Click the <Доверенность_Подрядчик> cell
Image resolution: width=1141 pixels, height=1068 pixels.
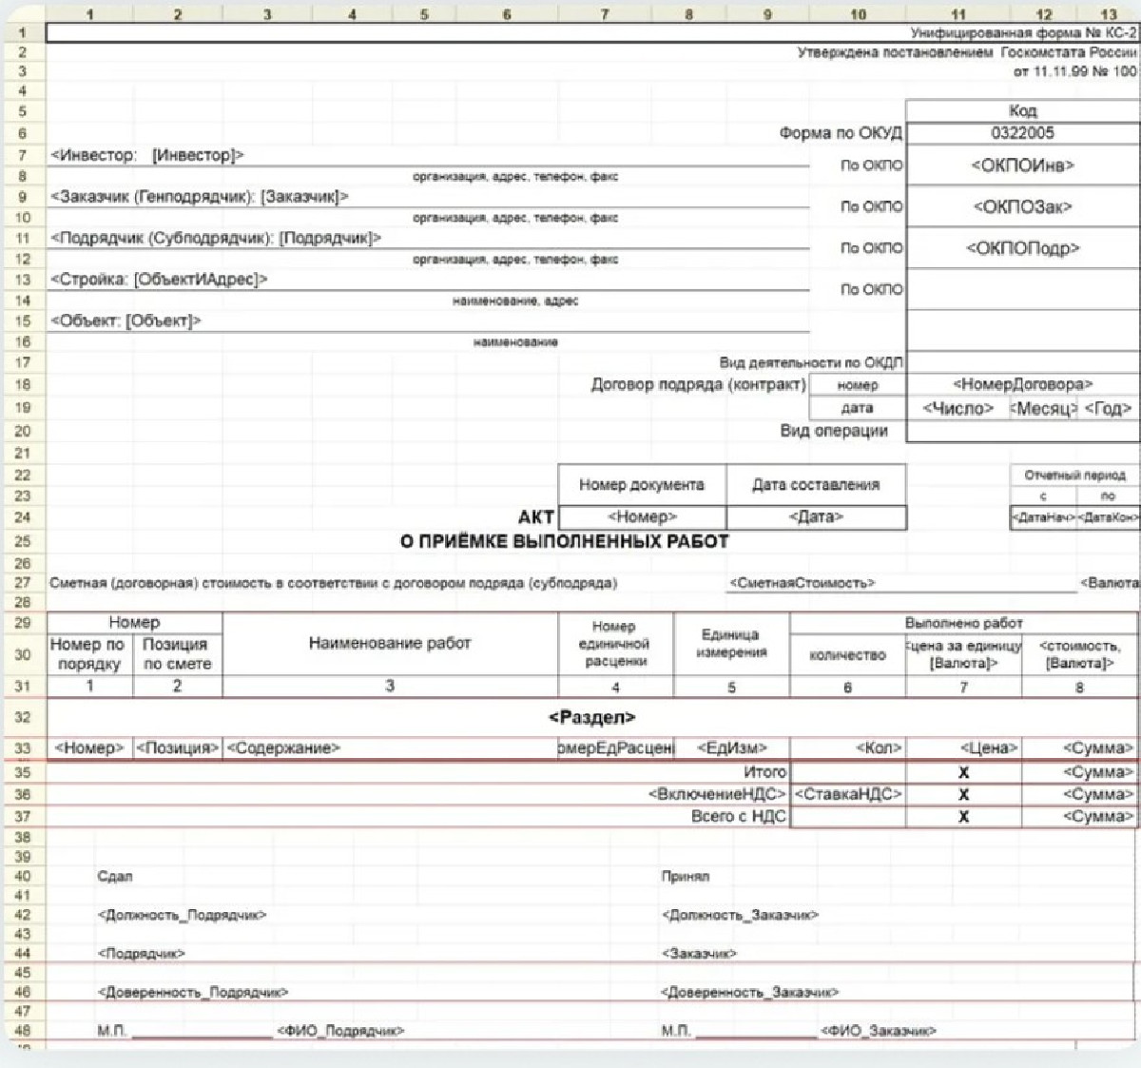coord(192,992)
